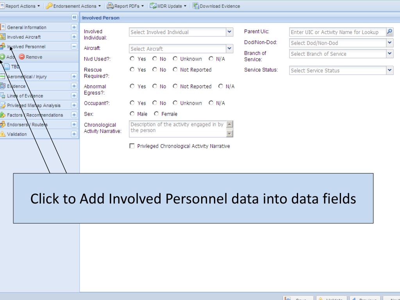
Task: Expand the Aeromedical / Injury section
Action: pyautogui.click(x=74, y=77)
